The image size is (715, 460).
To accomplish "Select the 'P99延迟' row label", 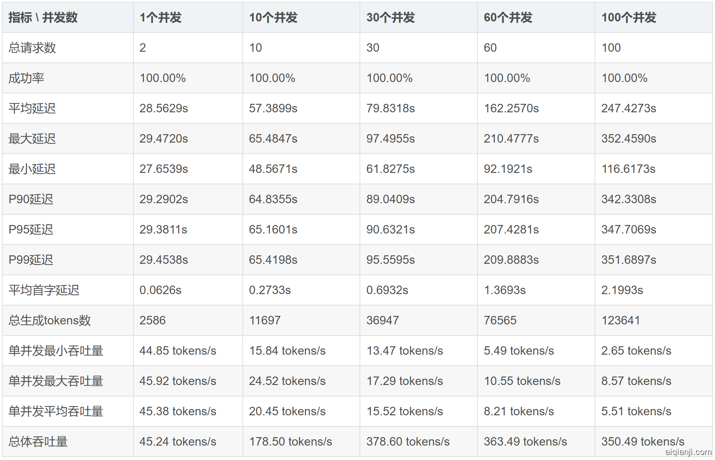I will pos(31,260).
